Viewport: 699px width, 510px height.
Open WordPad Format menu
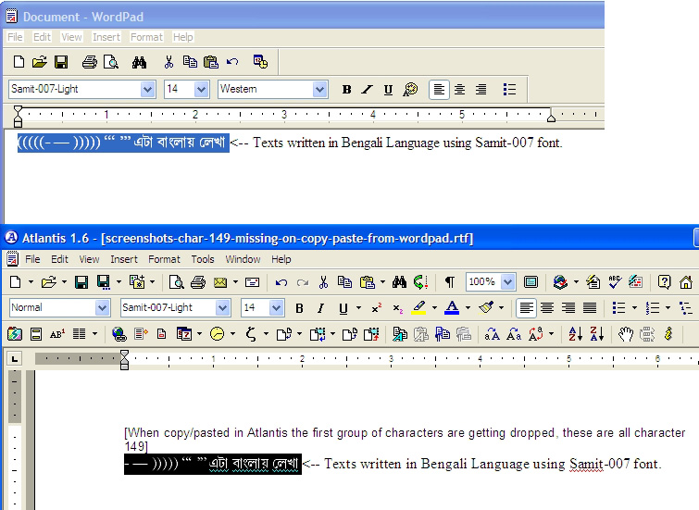(x=146, y=37)
